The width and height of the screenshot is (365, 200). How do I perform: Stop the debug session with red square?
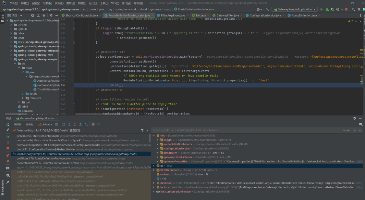pyautogui.click(x=8, y=148)
